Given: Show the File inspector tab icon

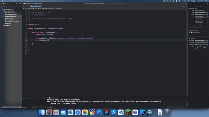Looking at the screenshot, I should [196, 6].
